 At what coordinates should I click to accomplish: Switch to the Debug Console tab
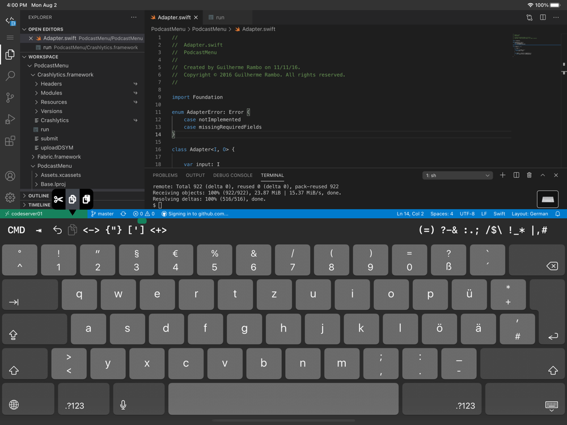[x=233, y=175]
